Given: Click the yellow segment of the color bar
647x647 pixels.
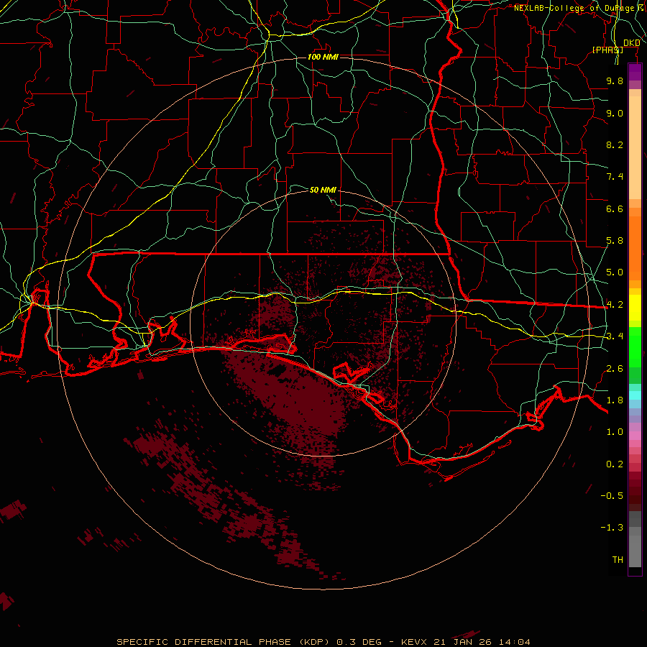Looking at the screenshot, I should coord(635,308).
